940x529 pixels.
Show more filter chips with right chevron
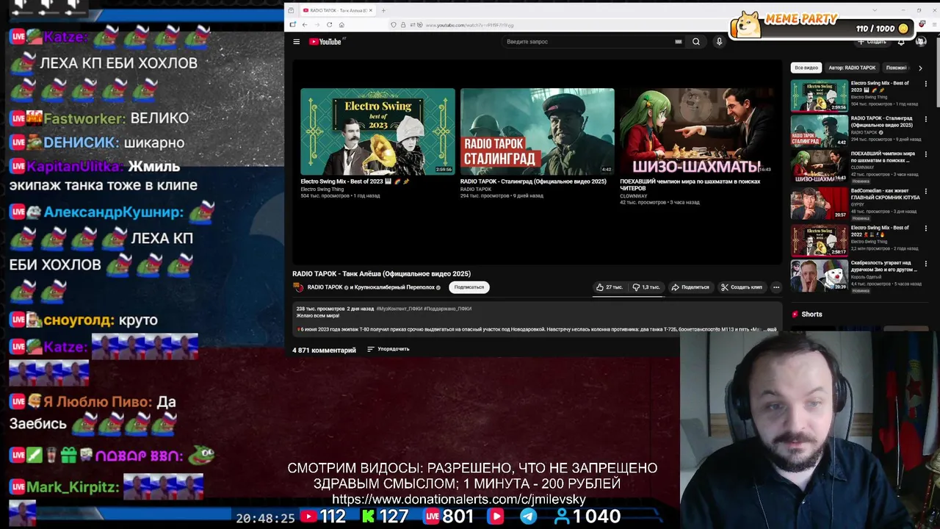coord(920,68)
